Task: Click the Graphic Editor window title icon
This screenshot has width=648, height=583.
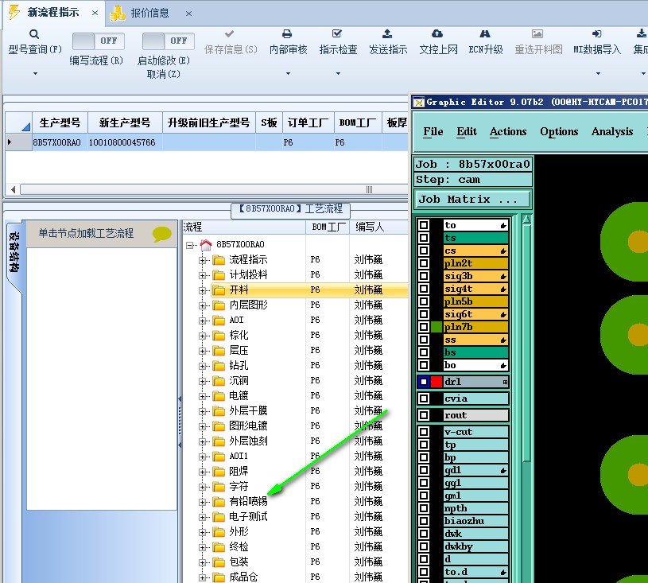Action: [x=419, y=102]
